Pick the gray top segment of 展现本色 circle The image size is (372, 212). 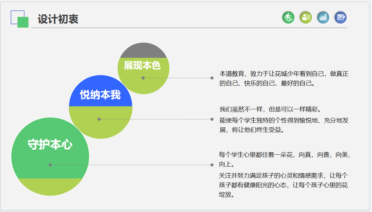tap(143, 51)
